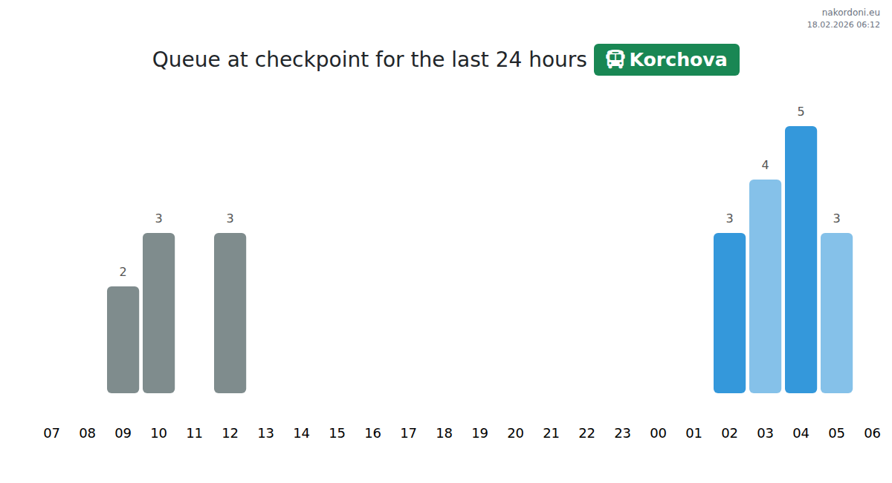Click the chart title about queue at checkpoint

click(x=369, y=59)
